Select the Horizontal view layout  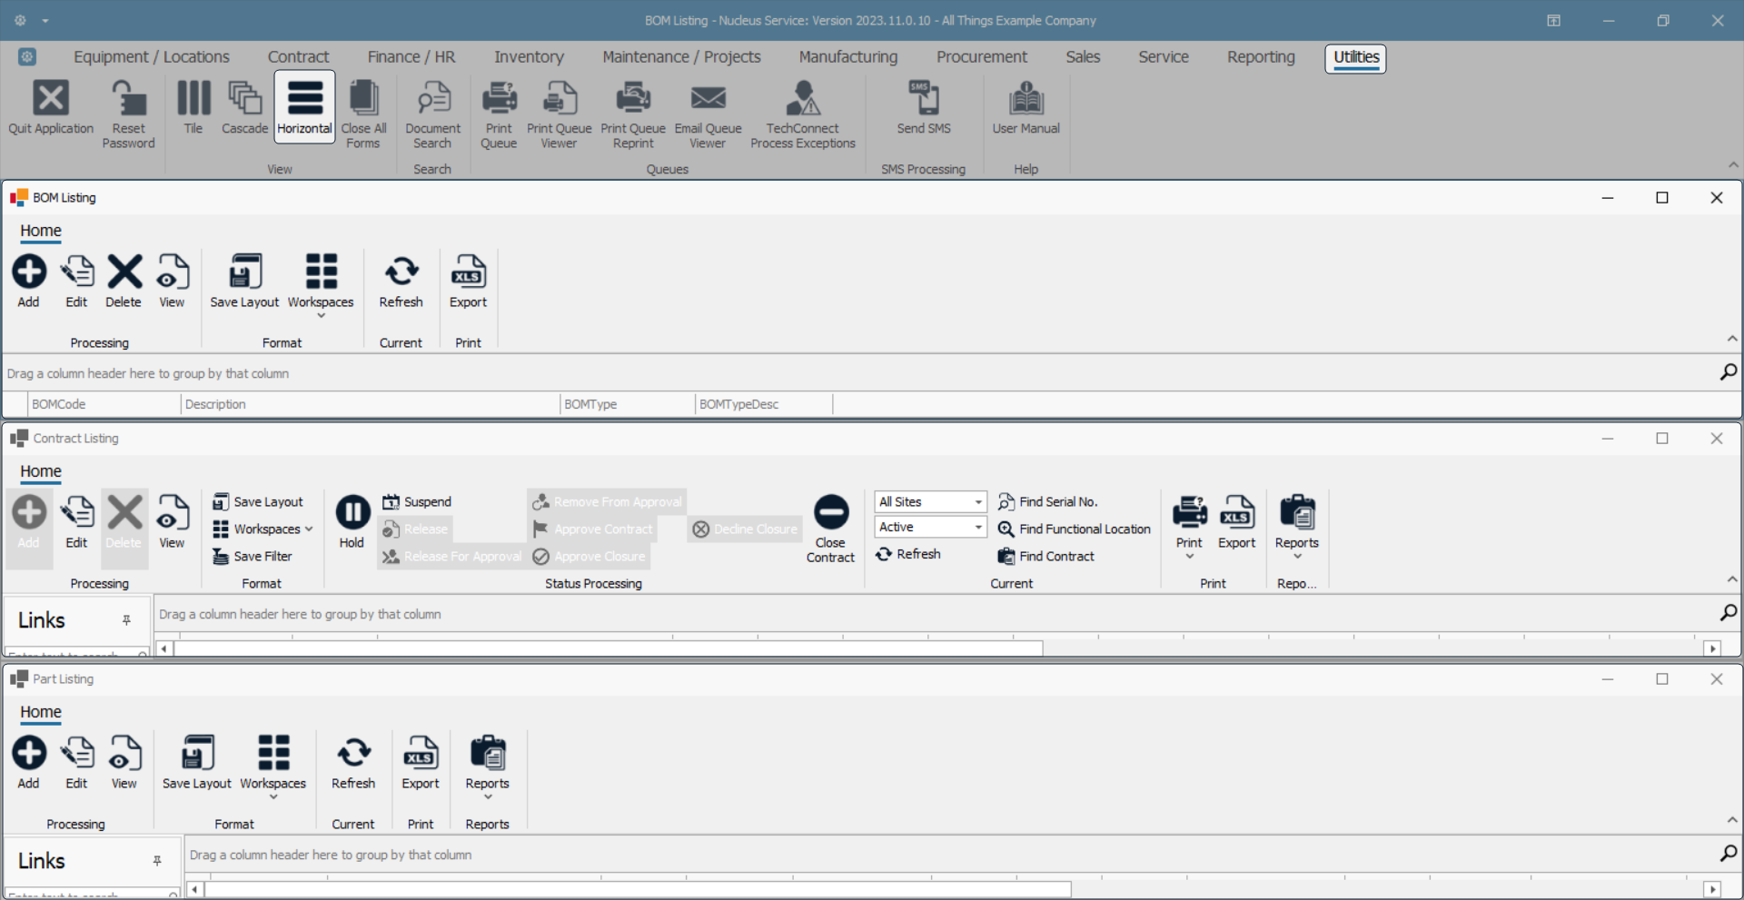[x=304, y=107]
